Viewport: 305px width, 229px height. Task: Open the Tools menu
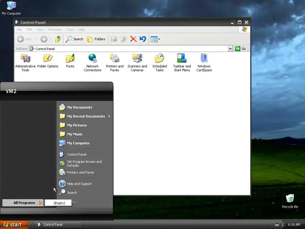70,30
